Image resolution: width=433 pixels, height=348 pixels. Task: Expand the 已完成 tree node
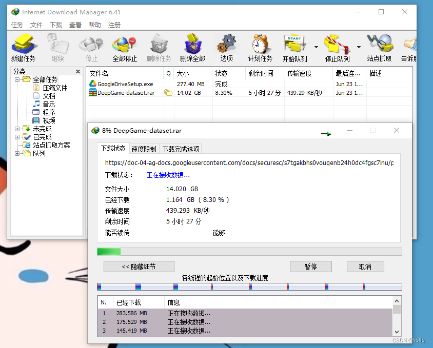(x=17, y=137)
